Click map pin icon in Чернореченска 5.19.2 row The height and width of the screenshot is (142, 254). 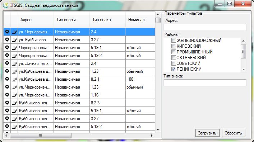point(7,56)
